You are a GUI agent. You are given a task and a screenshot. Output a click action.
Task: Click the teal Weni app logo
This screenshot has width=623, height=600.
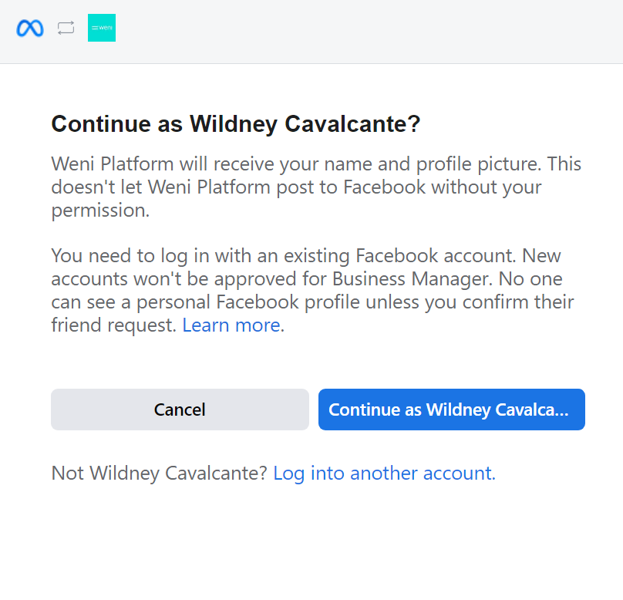coord(102,28)
